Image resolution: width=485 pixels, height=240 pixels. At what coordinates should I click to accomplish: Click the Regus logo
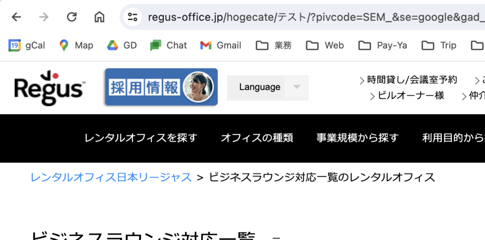(x=49, y=87)
